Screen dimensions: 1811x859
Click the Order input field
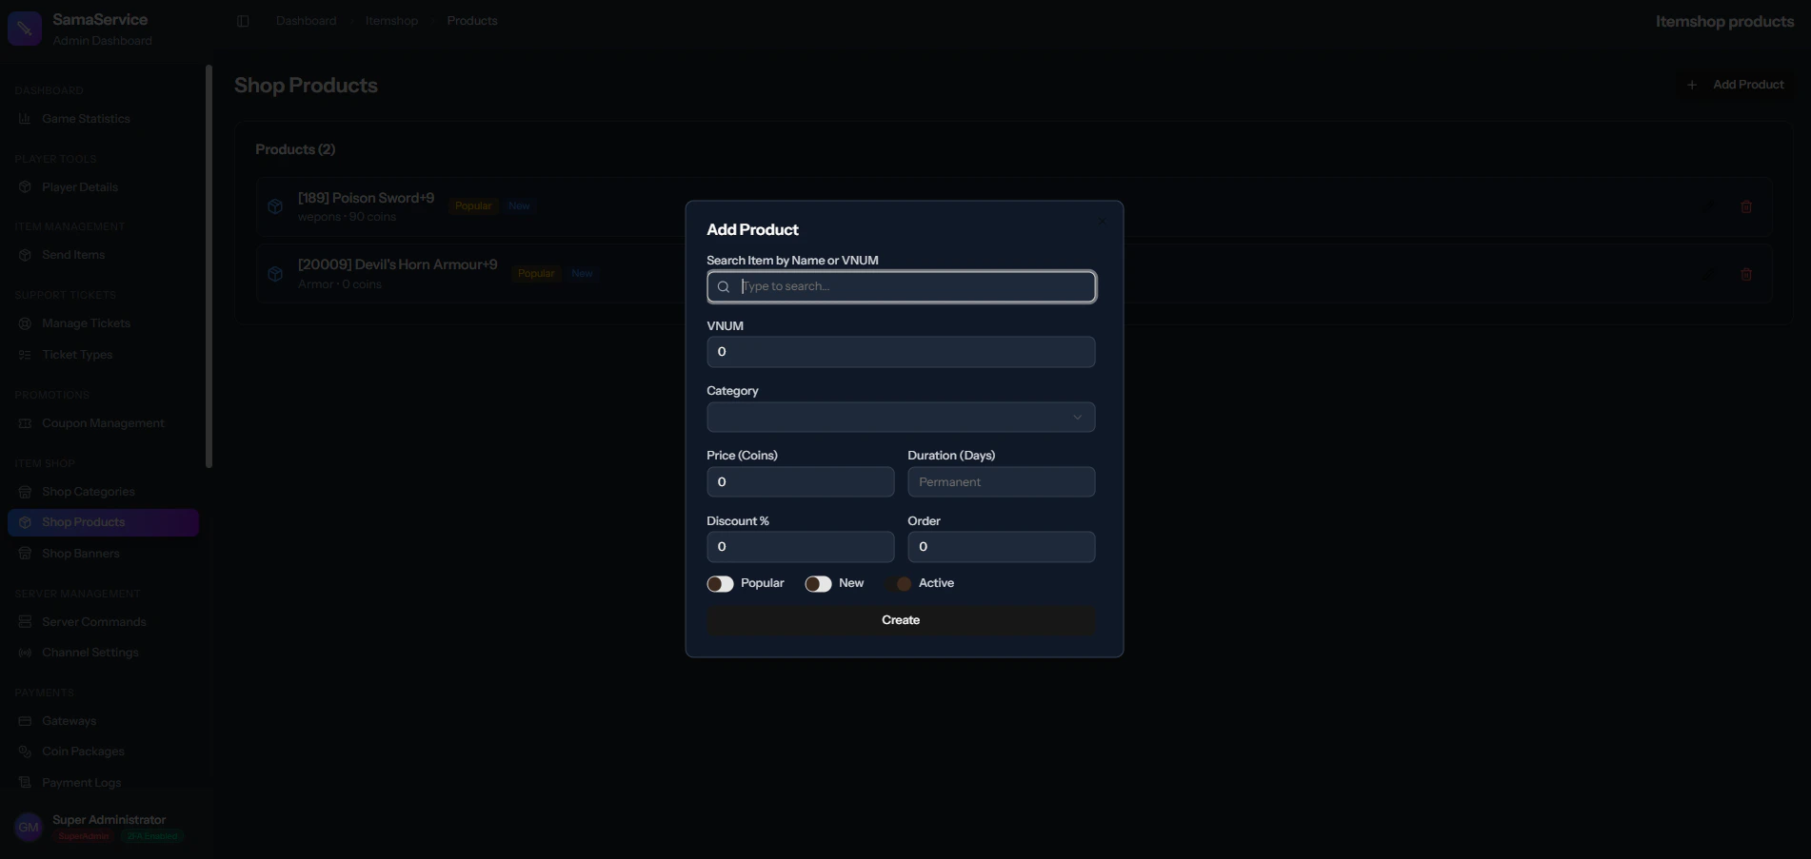tap(1001, 547)
